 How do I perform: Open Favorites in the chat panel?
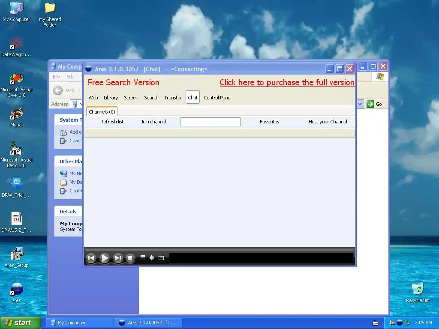click(269, 122)
